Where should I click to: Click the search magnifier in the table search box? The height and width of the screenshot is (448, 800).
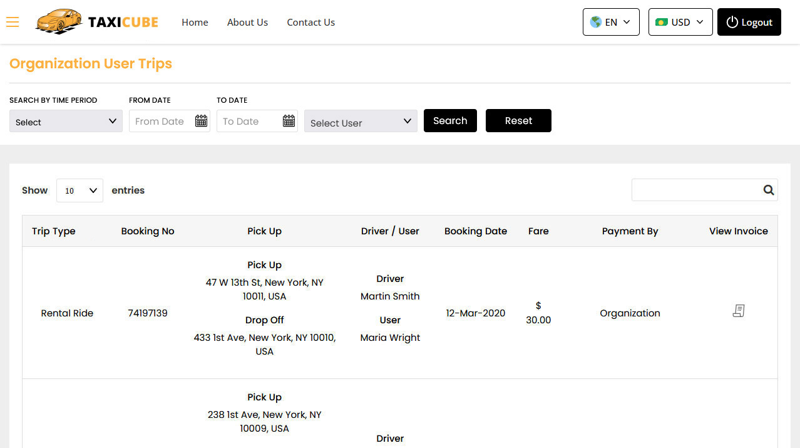769,190
